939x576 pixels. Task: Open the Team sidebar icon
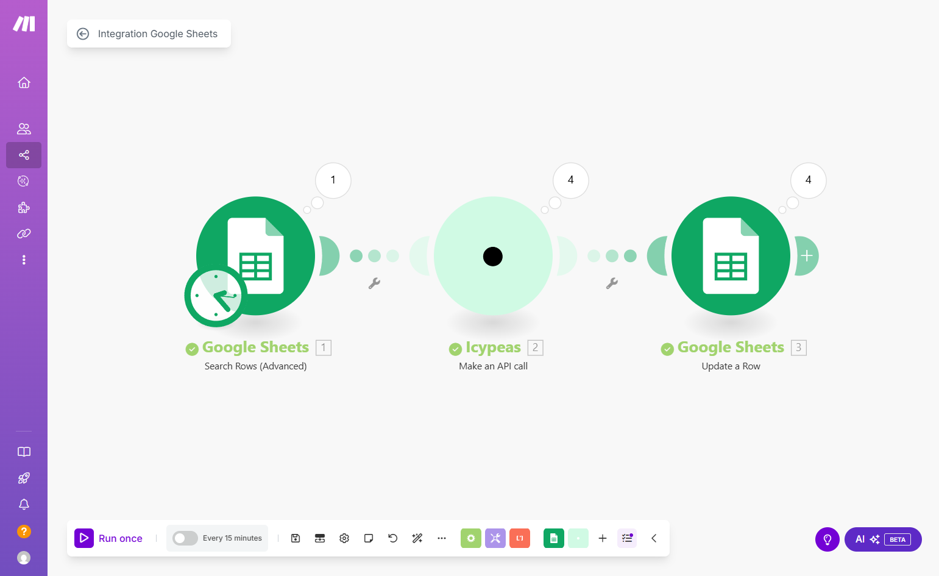[x=24, y=129]
